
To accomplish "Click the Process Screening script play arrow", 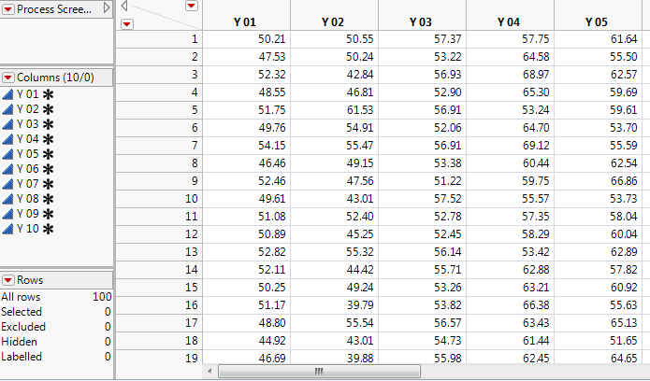I will point(107,7).
